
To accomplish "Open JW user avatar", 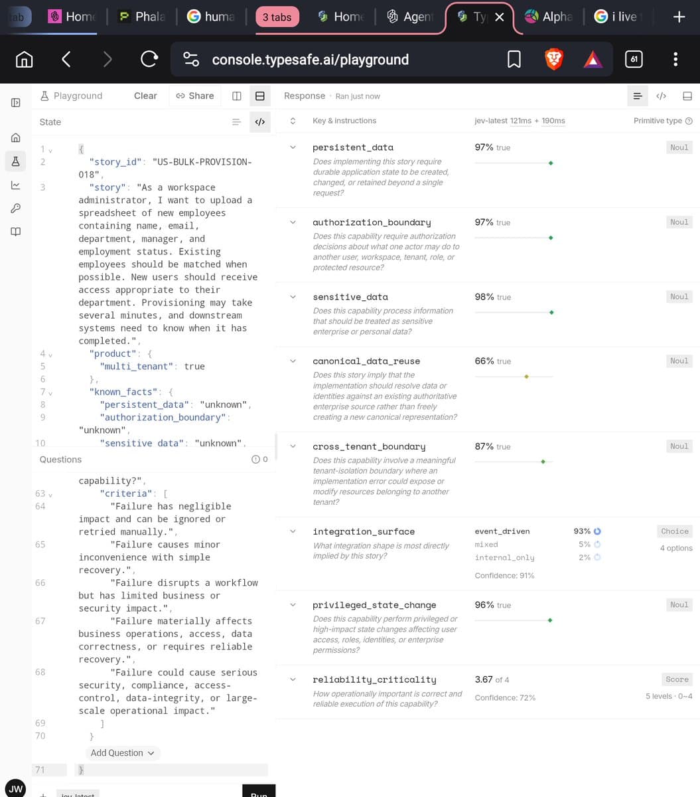I will [x=15, y=789].
